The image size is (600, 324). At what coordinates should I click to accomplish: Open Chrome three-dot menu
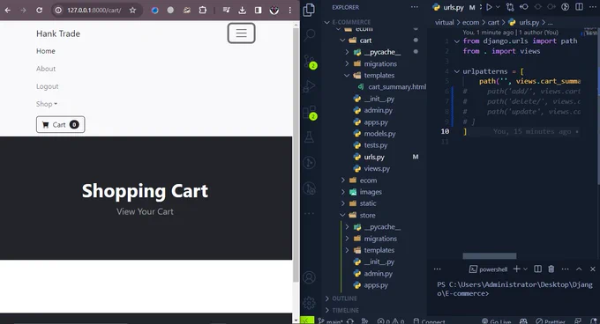click(290, 11)
